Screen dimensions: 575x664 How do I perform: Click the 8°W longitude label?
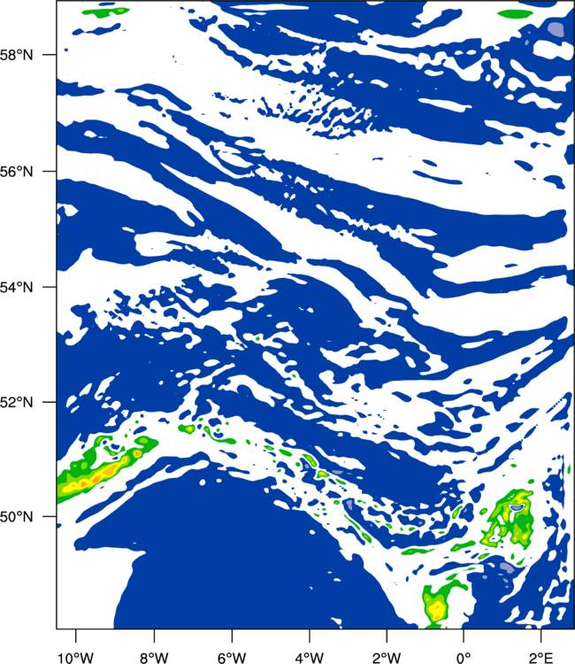[154, 658]
